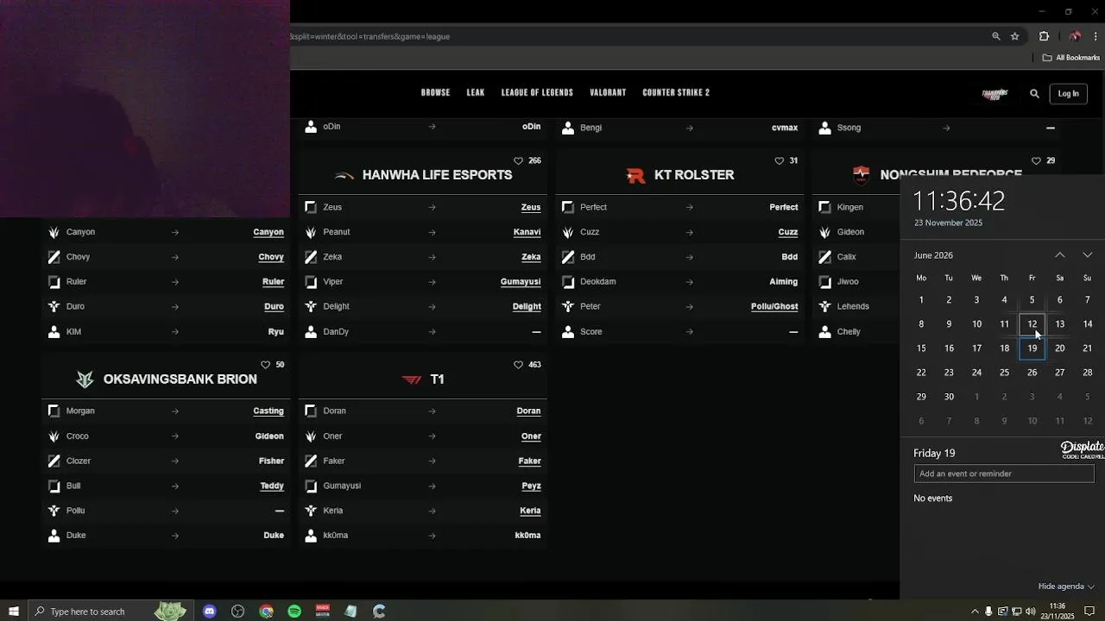Viewport: 1105px width, 621px height.
Task: Click the Nongshim RedForce team logo
Action: click(862, 175)
